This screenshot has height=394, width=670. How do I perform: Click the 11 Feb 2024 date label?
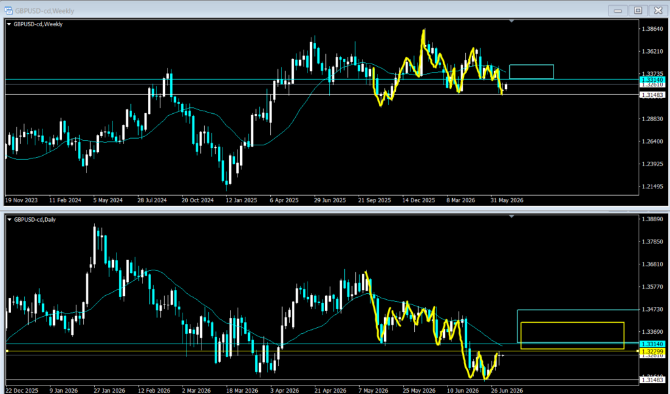[65, 200]
